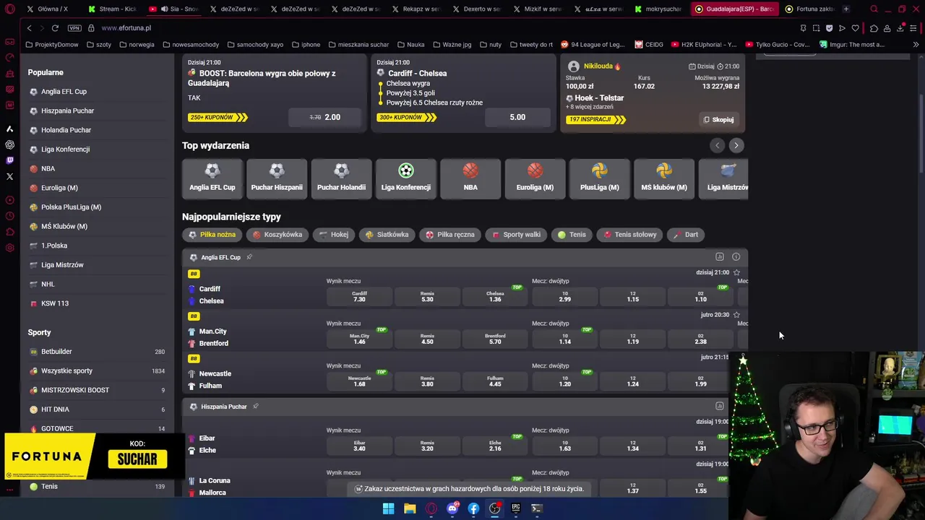925x520 pixels.
Task: Click 197 INSPIRACJI coupon badge
Action: (x=596, y=119)
